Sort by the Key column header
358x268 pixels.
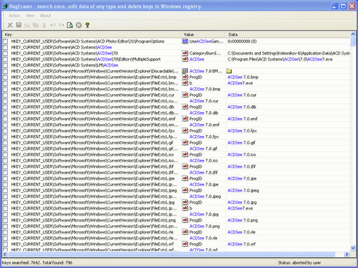point(92,35)
